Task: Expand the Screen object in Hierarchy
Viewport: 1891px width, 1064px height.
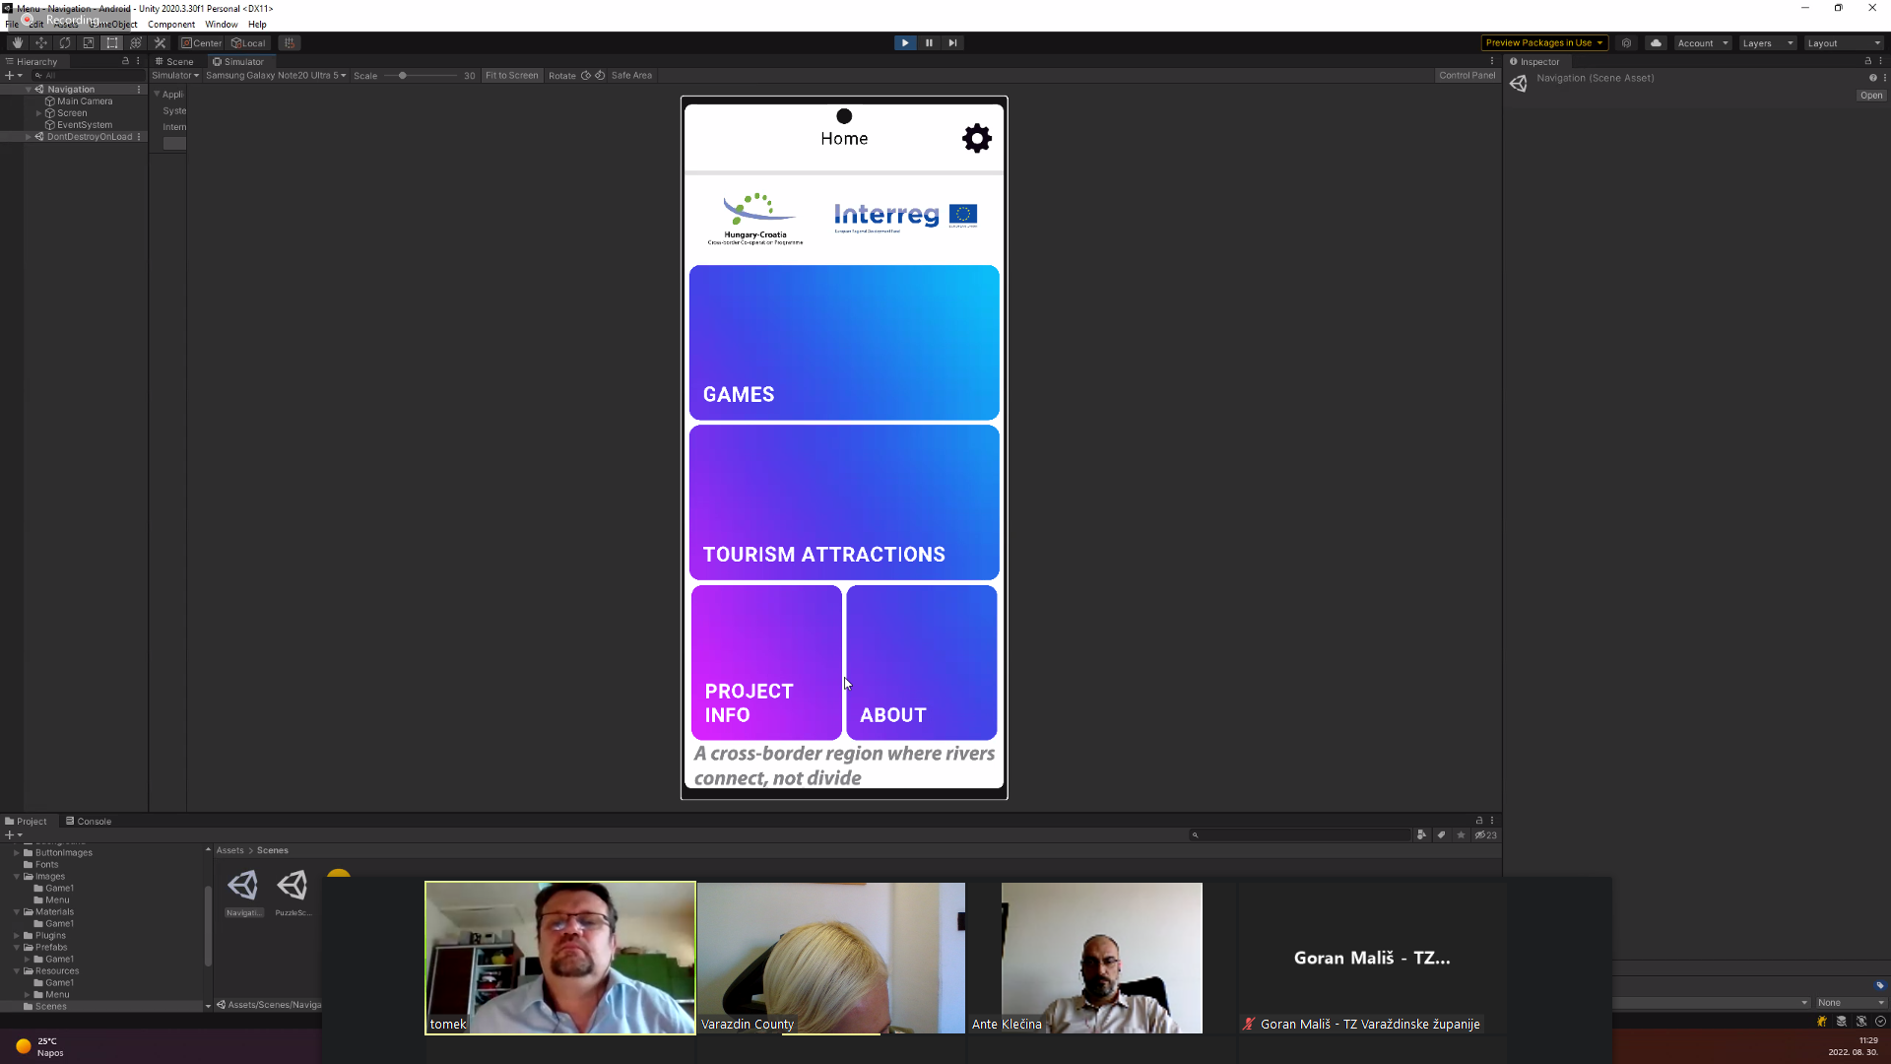Action: (x=38, y=113)
